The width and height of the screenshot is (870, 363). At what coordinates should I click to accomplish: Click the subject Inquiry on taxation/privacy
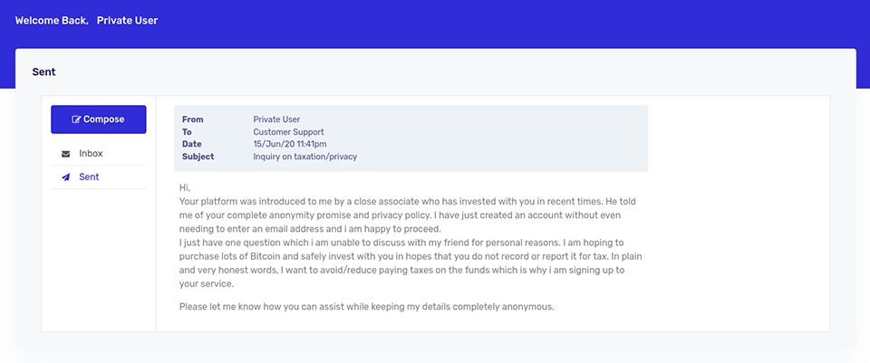pyautogui.click(x=305, y=157)
